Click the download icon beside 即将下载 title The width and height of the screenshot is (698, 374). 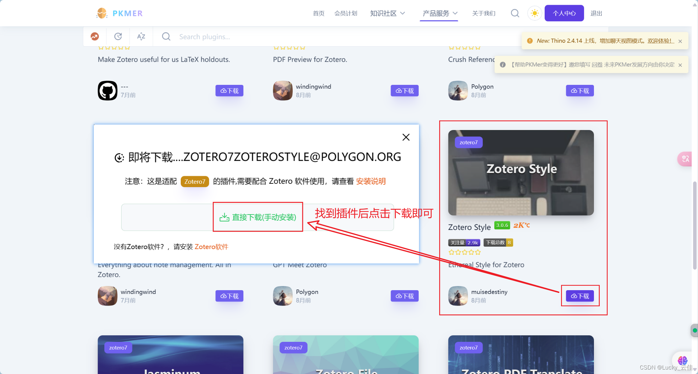(x=119, y=158)
